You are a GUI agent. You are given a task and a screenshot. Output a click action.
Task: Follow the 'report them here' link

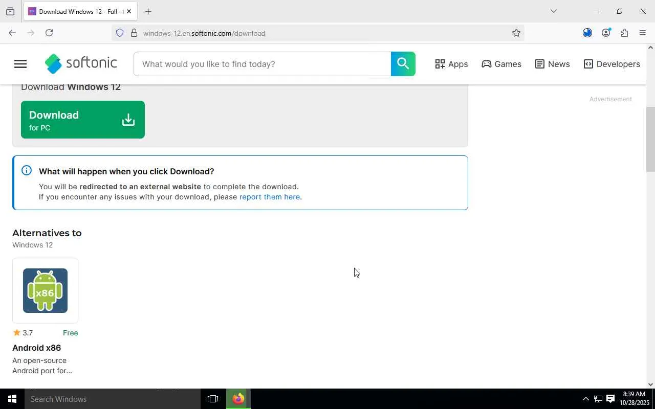[270, 197]
